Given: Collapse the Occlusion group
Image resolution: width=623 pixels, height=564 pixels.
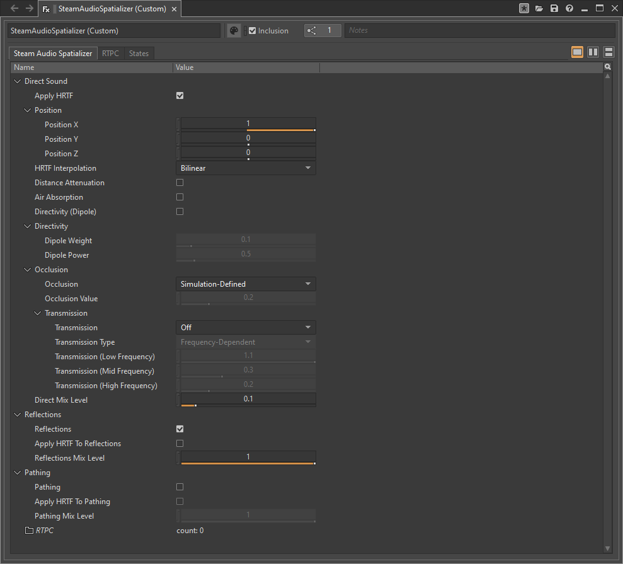Looking at the screenshot, I should (28, 270).
